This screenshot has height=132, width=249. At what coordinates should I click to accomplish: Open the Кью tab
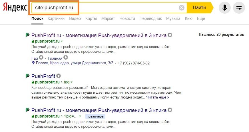tap(189, 18)
